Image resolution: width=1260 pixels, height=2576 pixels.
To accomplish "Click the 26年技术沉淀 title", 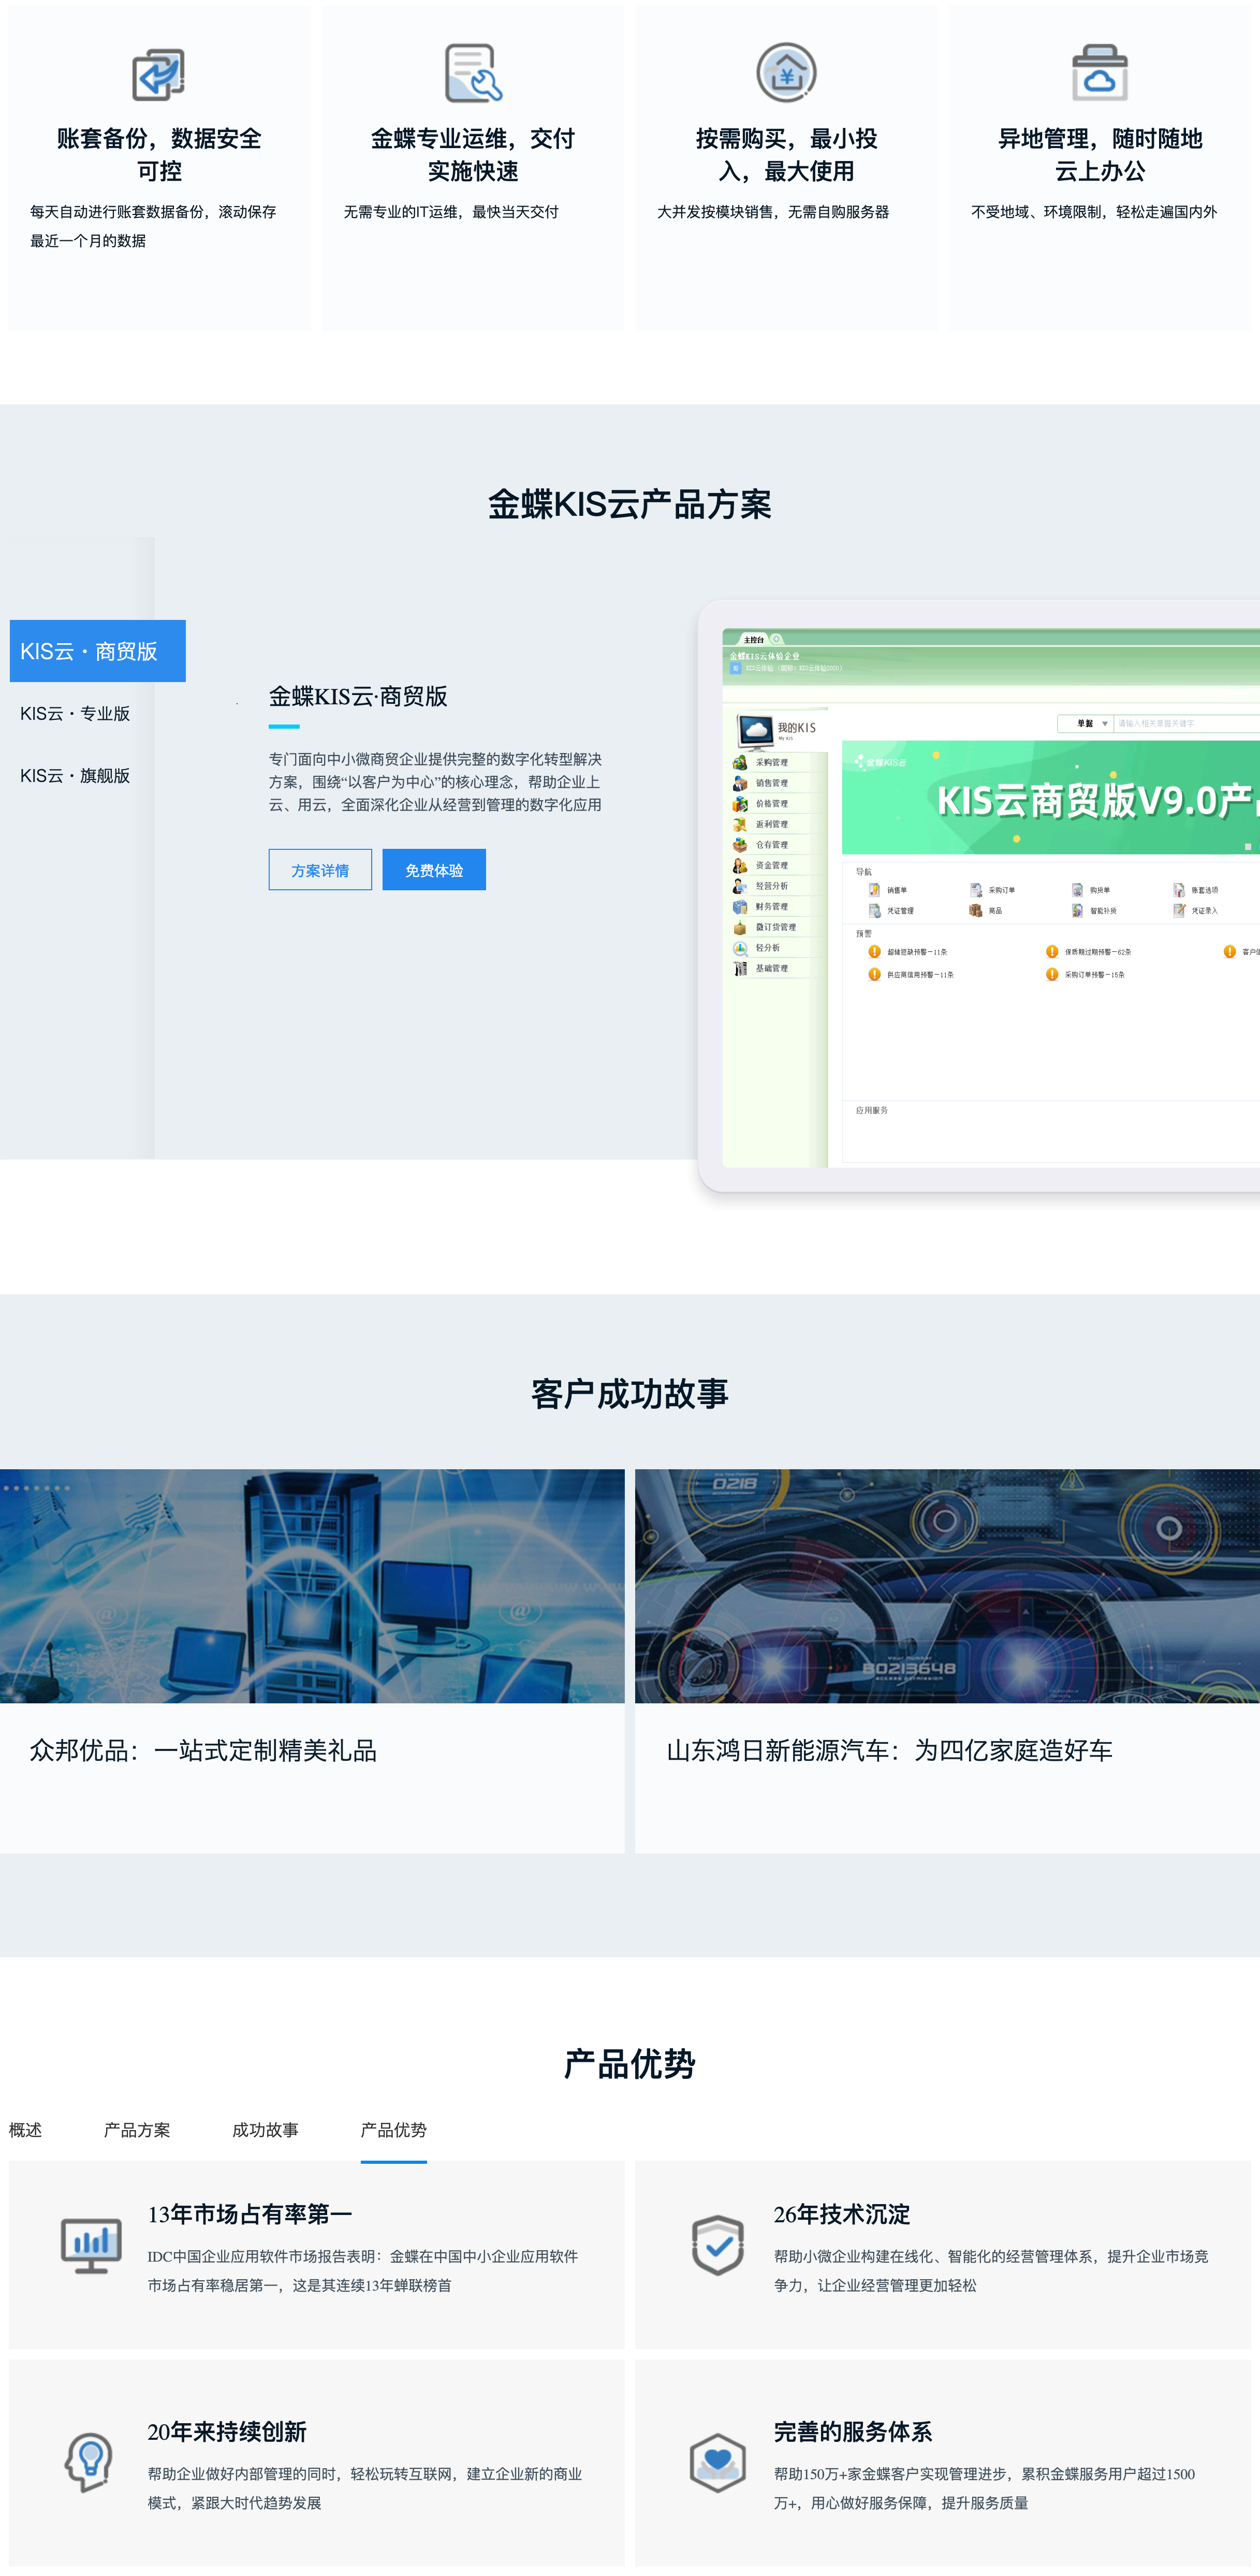I will click(x=841, y=2214).
